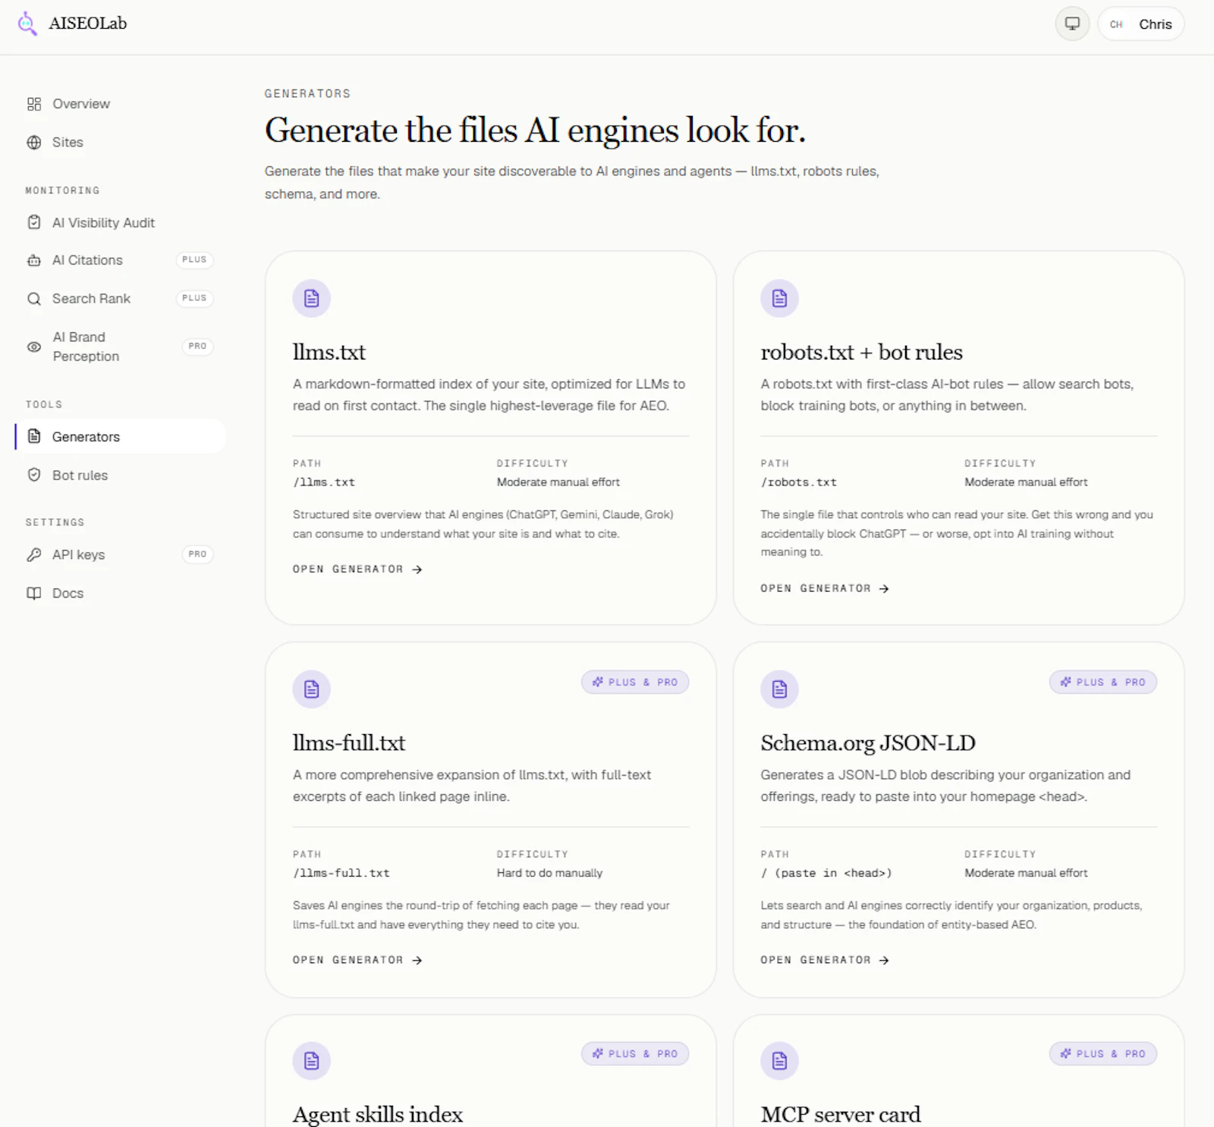Click the AI Visibility Audit clipboard icon
Viewport: 1214px width, 1127px height.
[x=34, y=222]
